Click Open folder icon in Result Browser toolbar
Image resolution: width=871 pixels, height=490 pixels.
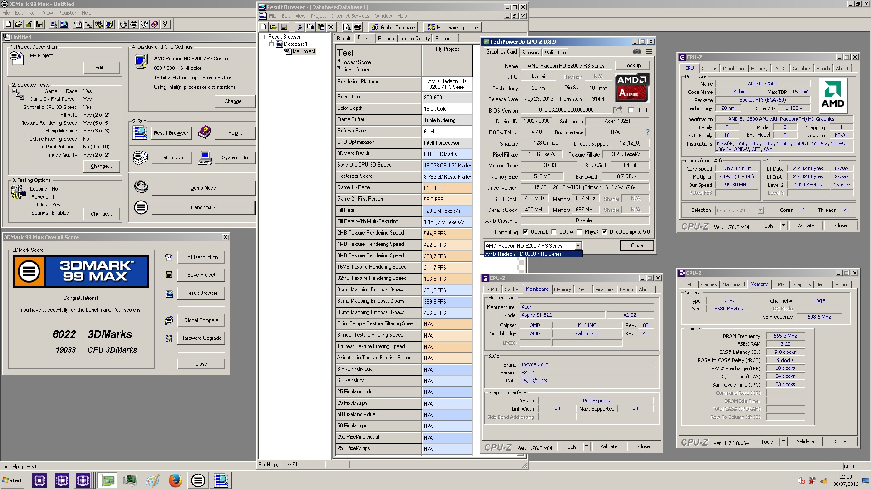(x=274, y=27)
